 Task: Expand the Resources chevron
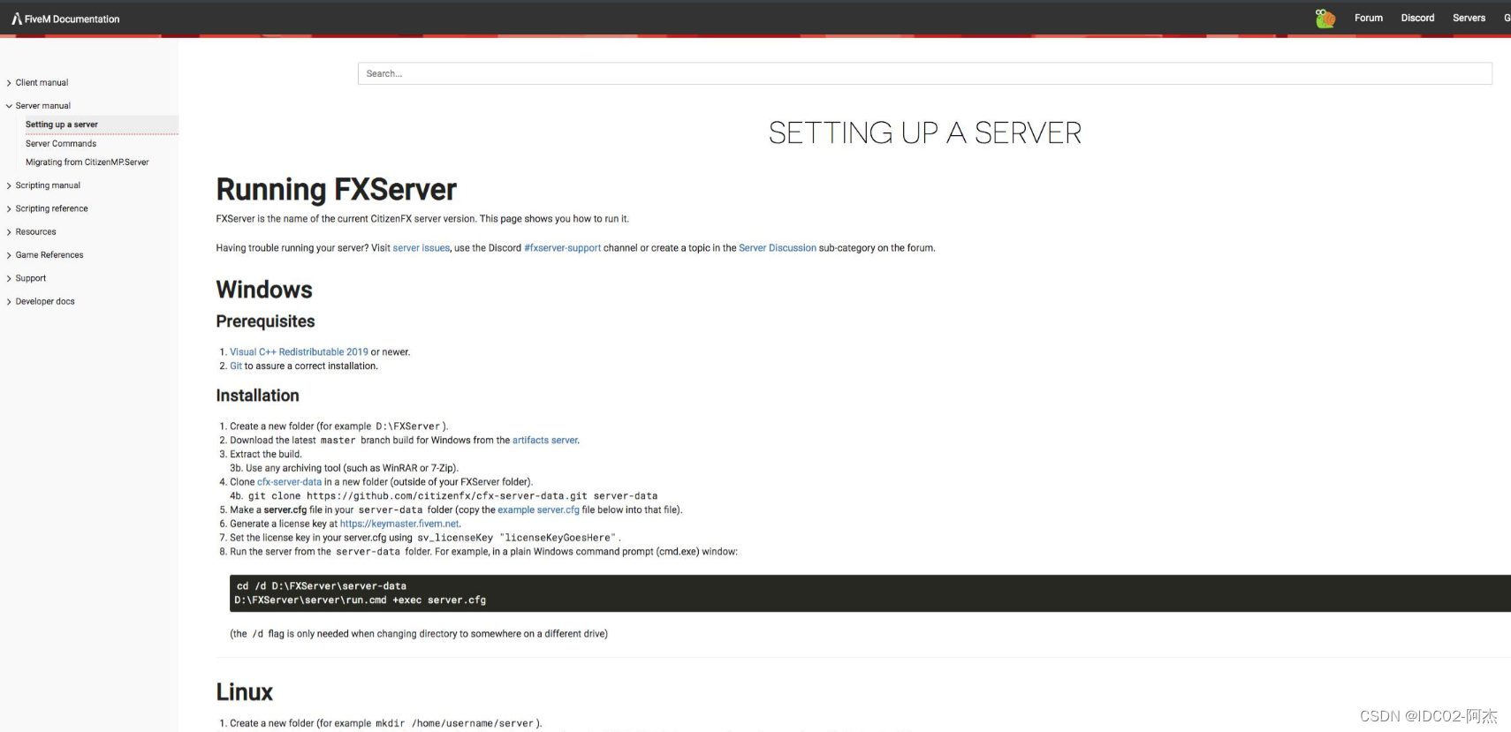point(9,232)
